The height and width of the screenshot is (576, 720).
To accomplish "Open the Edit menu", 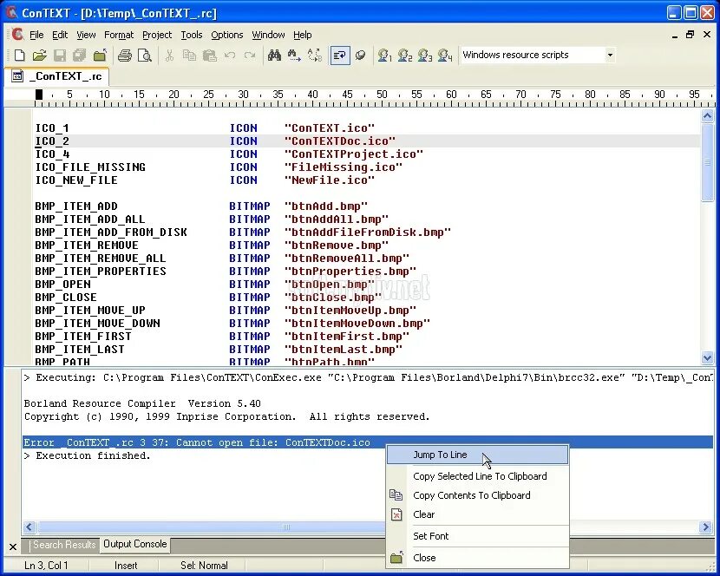I will pyautogui.click(x=60, y=35).
